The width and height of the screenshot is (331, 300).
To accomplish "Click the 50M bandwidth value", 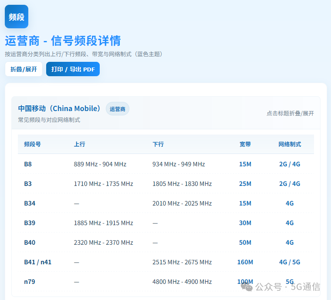I will pos(245,243).
